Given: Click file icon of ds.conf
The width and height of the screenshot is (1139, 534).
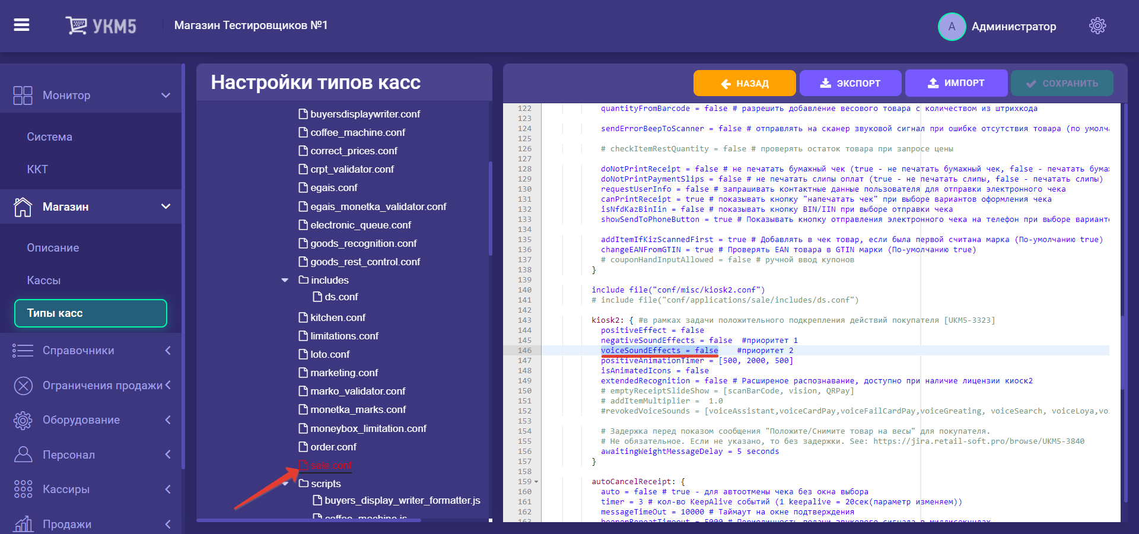Looking at the screenshot, I should (317, 296).
